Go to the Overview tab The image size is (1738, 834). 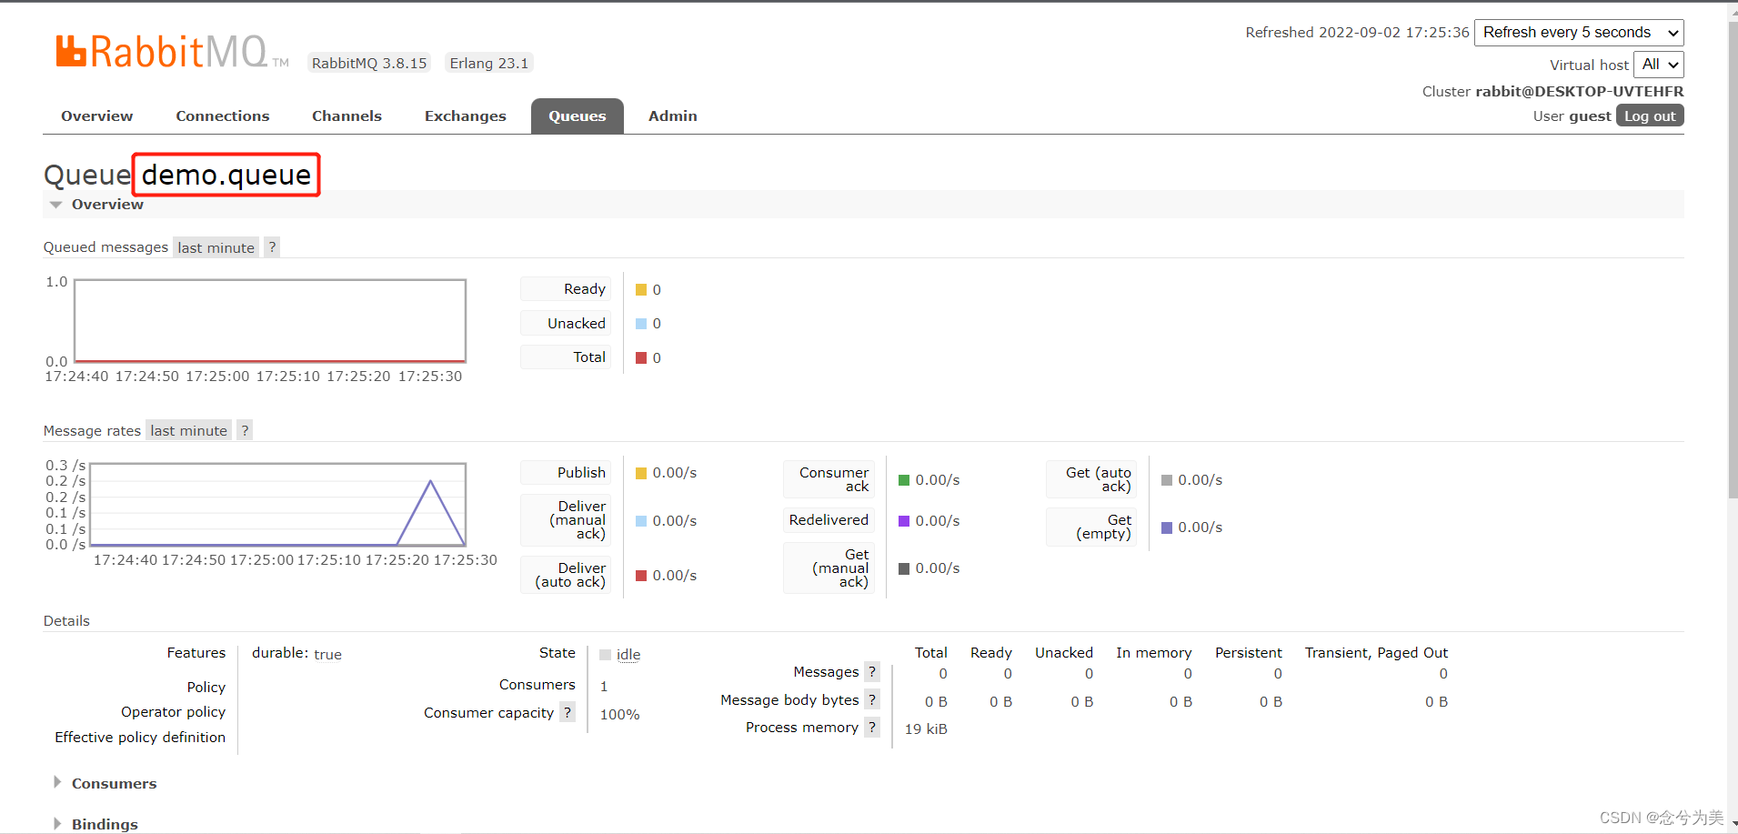97,116
